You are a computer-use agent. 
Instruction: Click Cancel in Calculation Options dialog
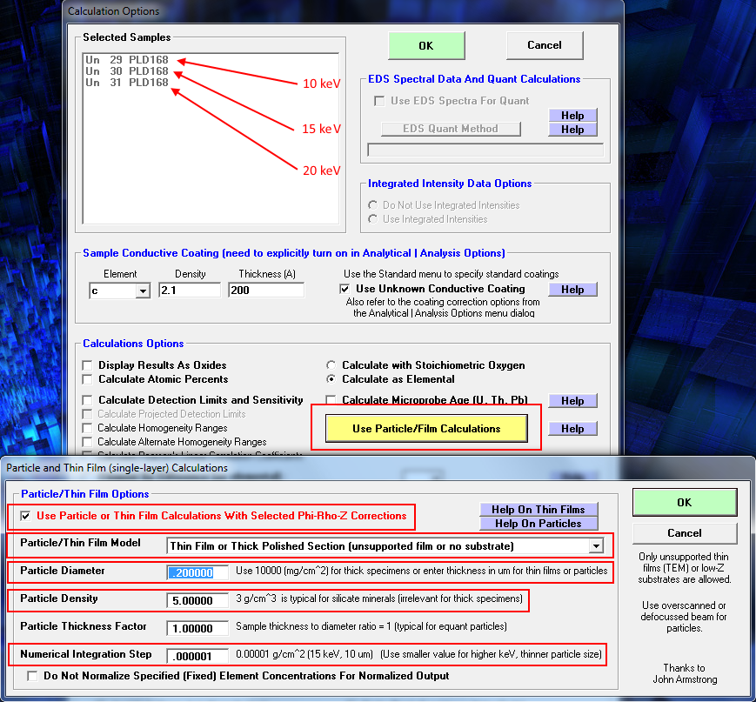(545, 45)
